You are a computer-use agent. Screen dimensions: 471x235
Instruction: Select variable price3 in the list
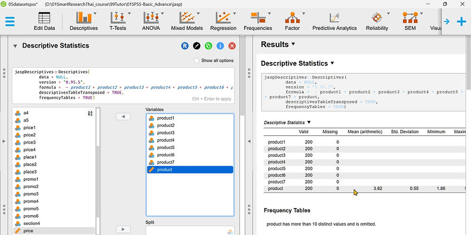point(54,142)
